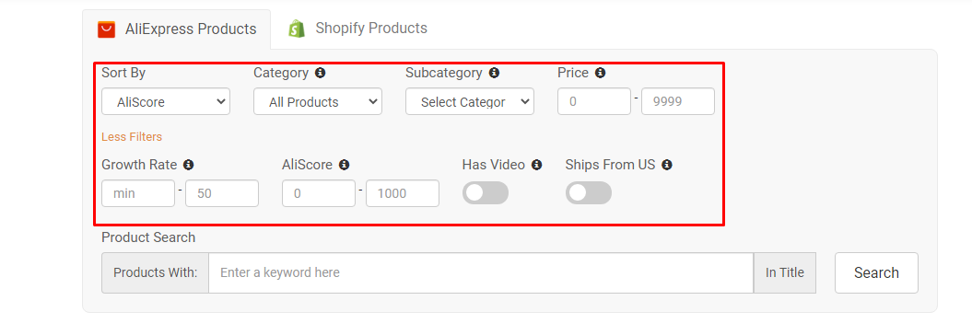Image resolution: width=972 pixels, height=335 pixels.
Task: Click the Growth Rate min field
Action: pyautogui.click(x=138, y=193)
